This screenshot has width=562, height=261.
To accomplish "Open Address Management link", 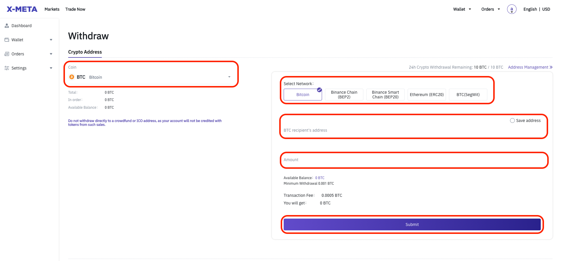I will 528,67.
